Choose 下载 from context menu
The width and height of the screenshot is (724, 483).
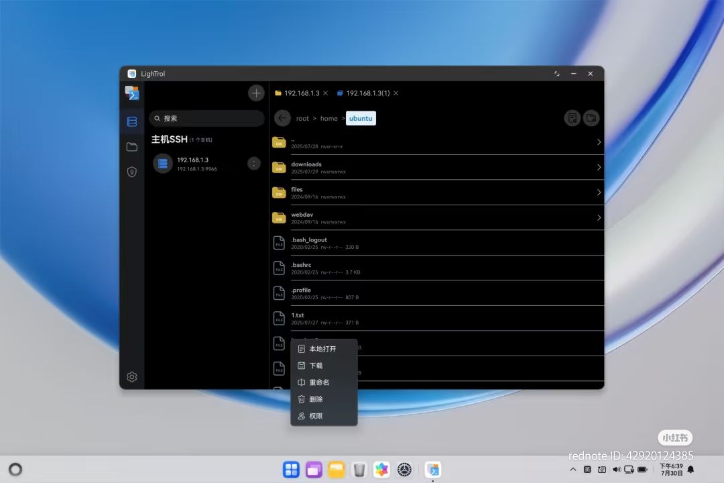coord(324,366)
